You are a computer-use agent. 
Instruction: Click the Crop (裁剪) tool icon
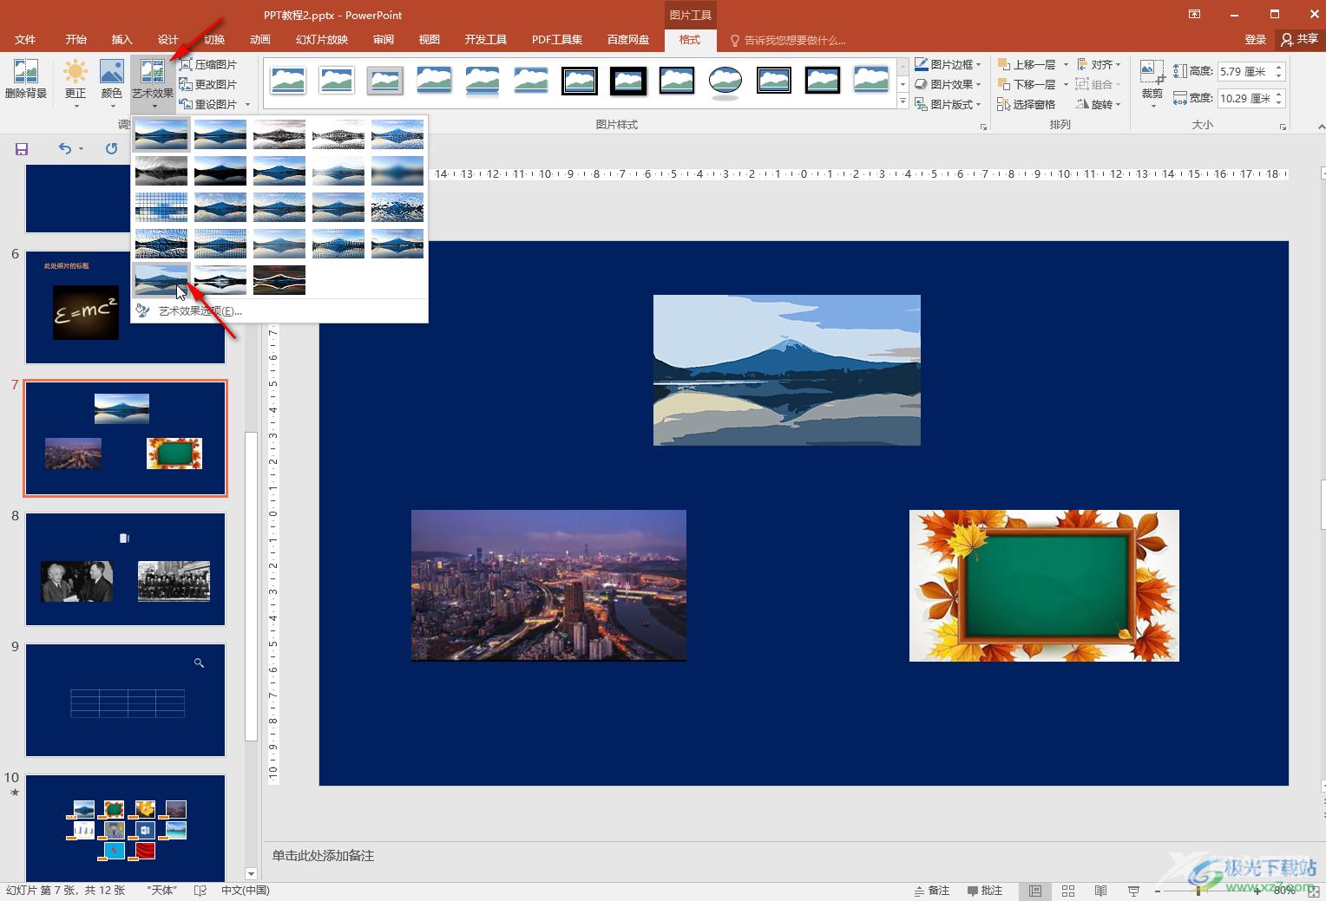(1152, 74)
